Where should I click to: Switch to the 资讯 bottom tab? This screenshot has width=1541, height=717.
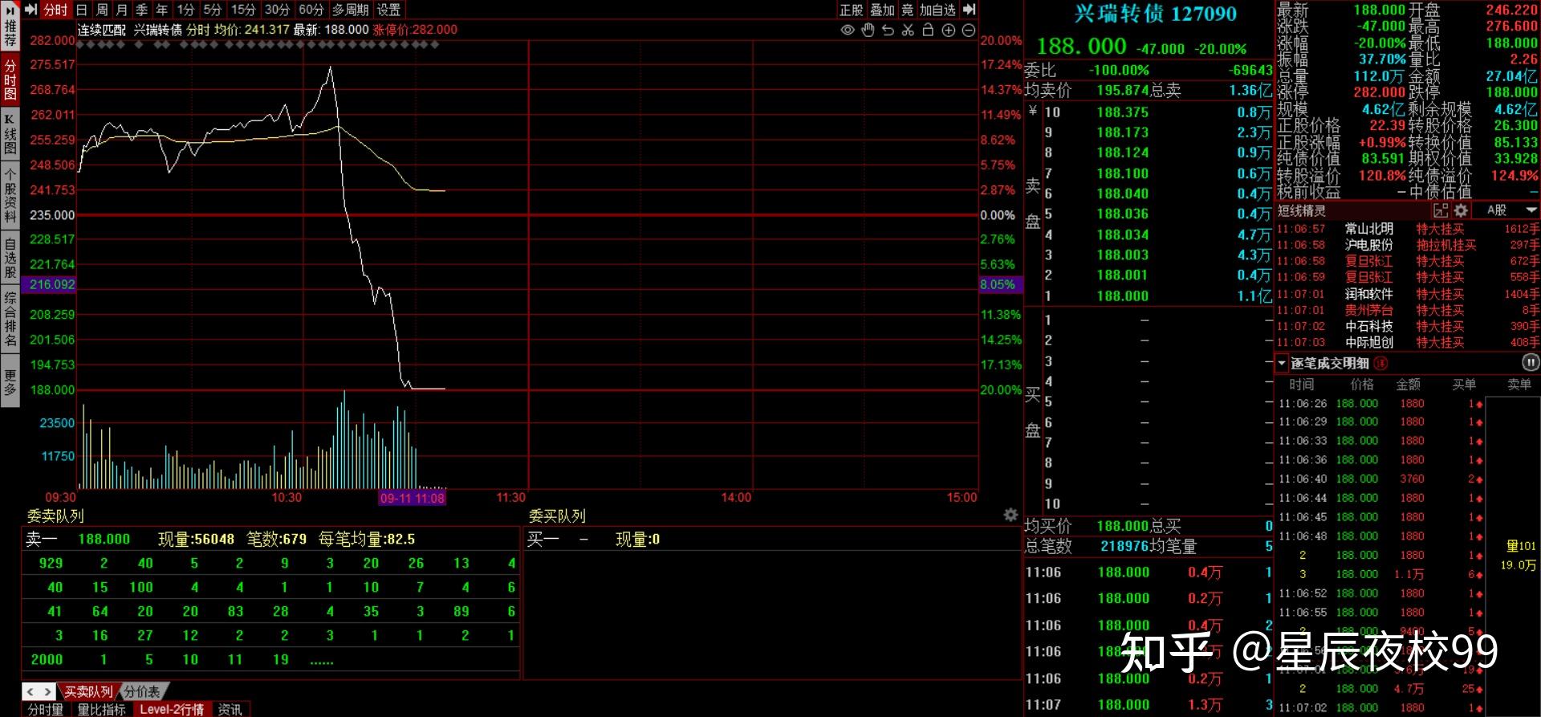pyautogui.click(x=230, y=710)
